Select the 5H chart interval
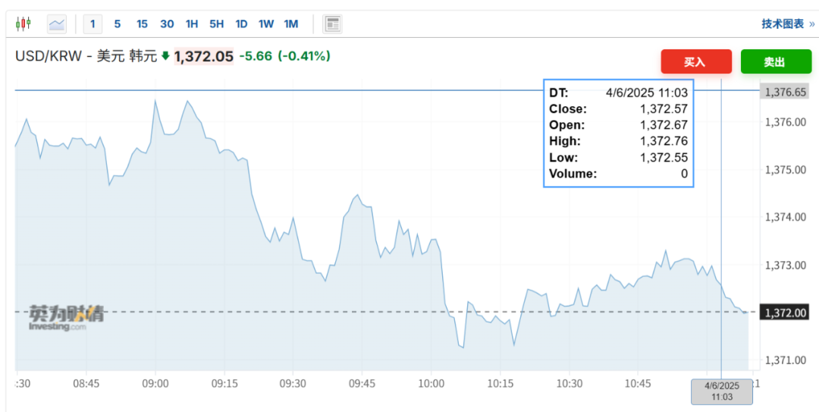This screenshot has height=412, width=819. tap(217, 24)
